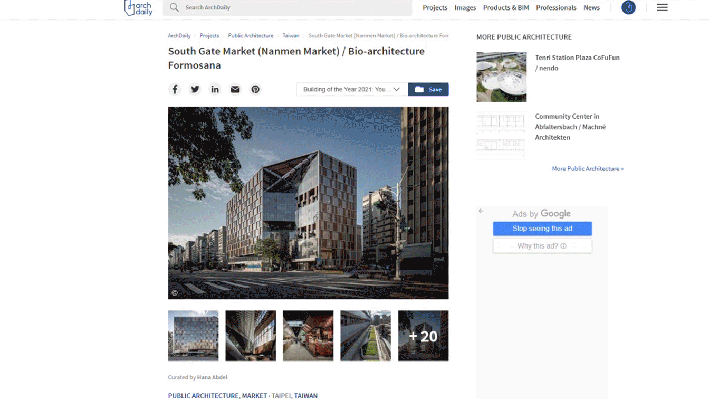Pin the article on Pinterest
The image size is (709, 399).
(x=255, y=89)
